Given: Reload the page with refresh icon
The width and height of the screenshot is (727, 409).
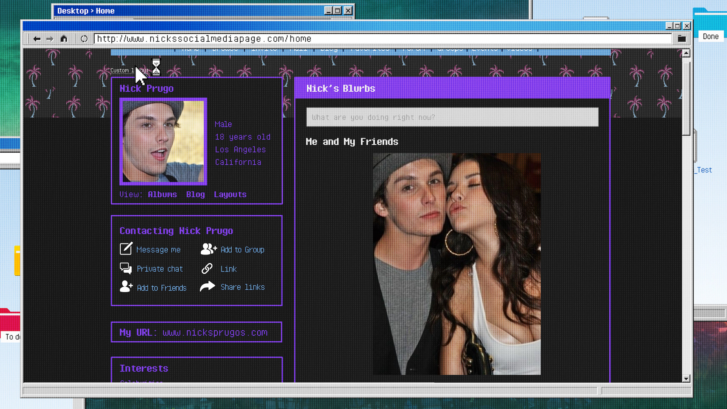Looking at the screenshot, I should 84,39.
